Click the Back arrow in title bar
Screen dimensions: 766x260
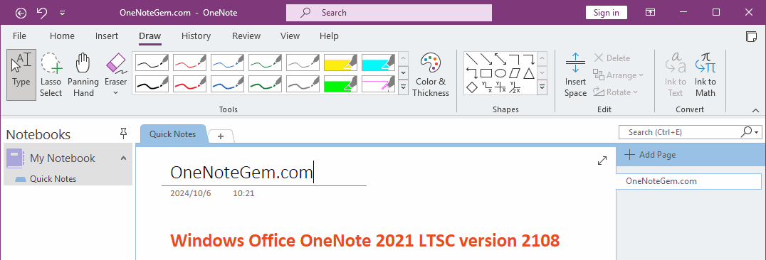[21, 13]
